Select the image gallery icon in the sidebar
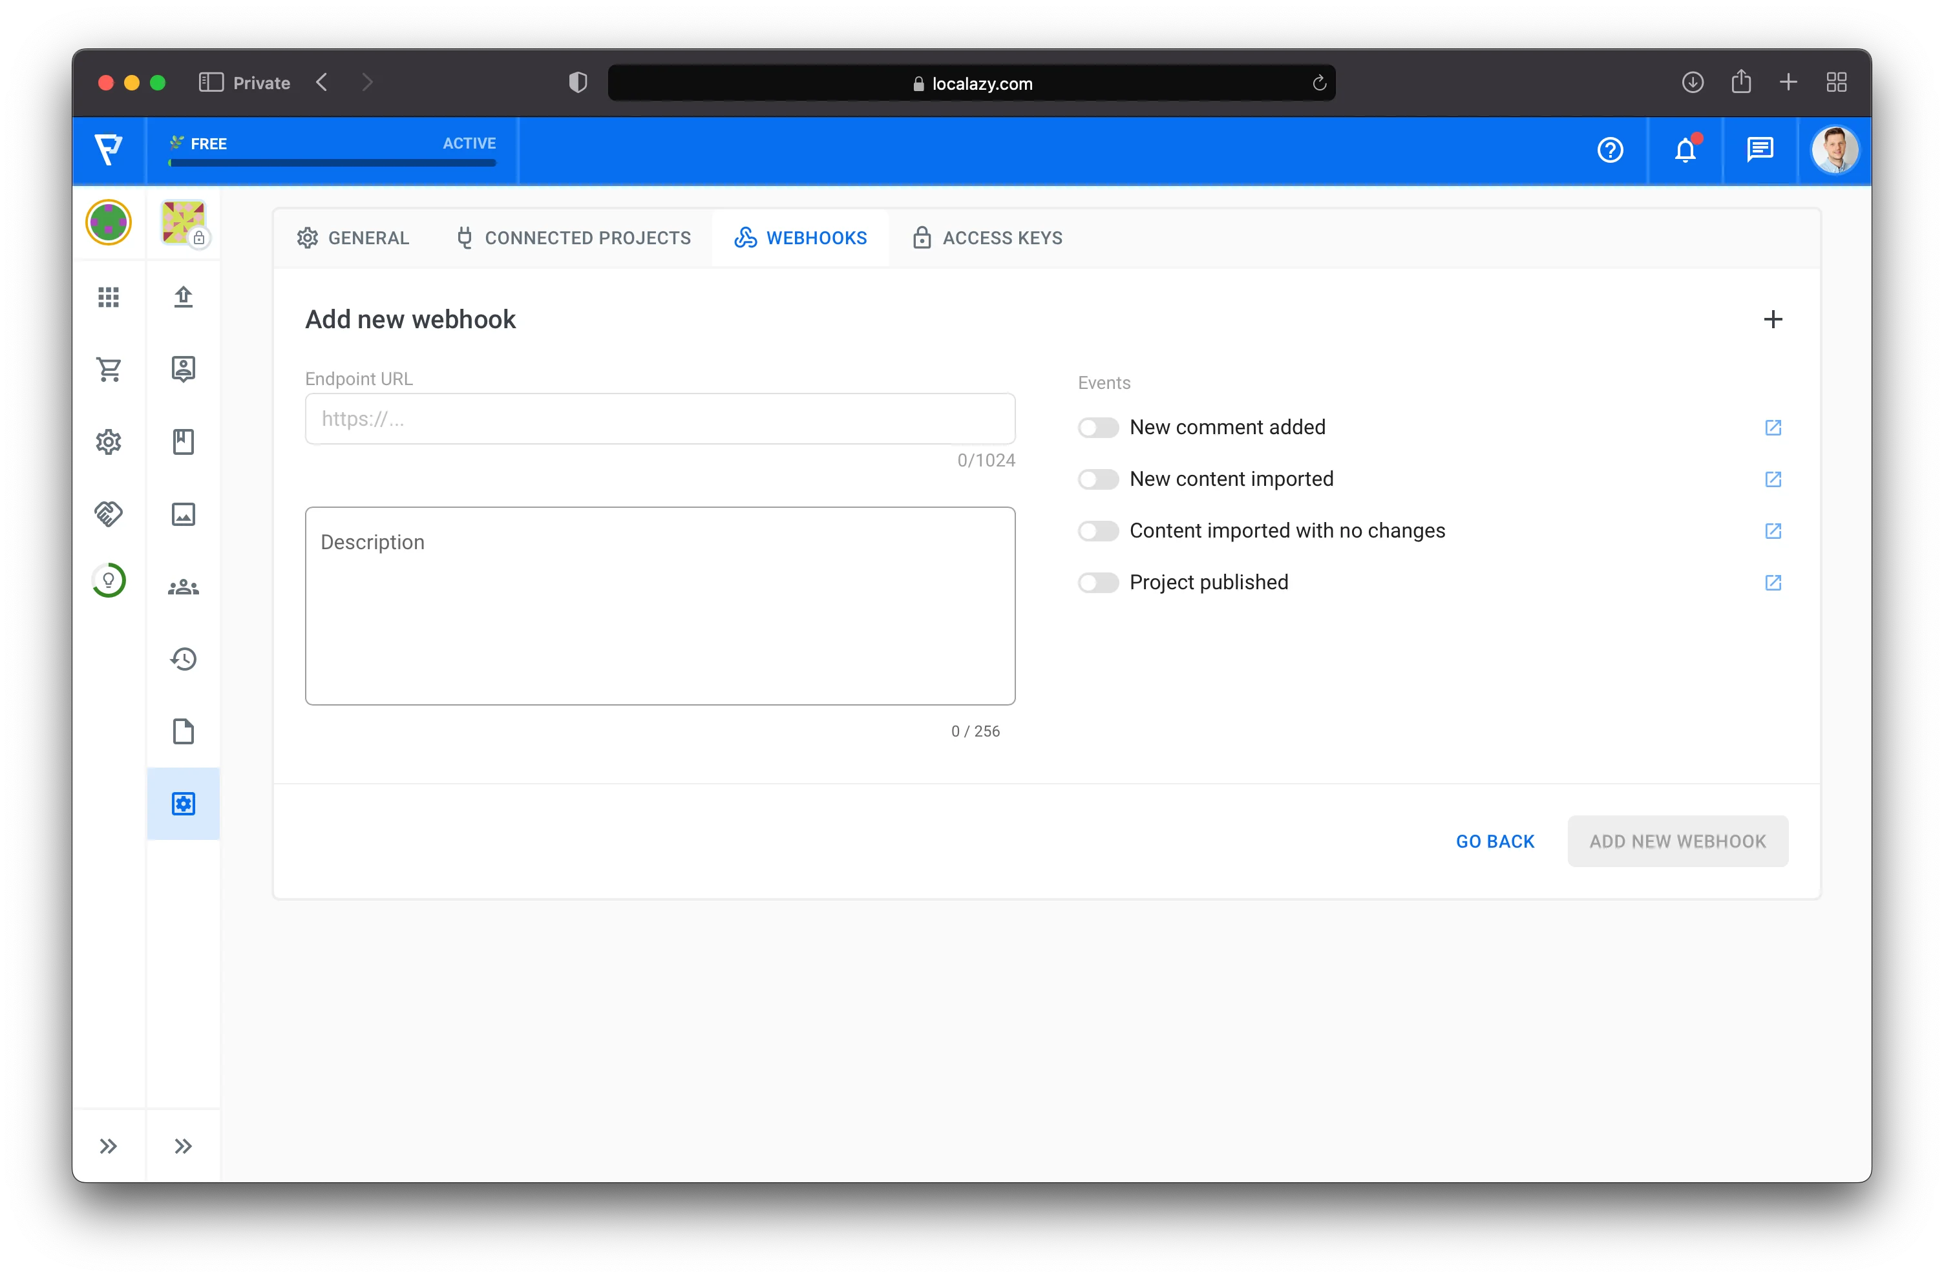1944x1278 pixels. pos(183,514)
